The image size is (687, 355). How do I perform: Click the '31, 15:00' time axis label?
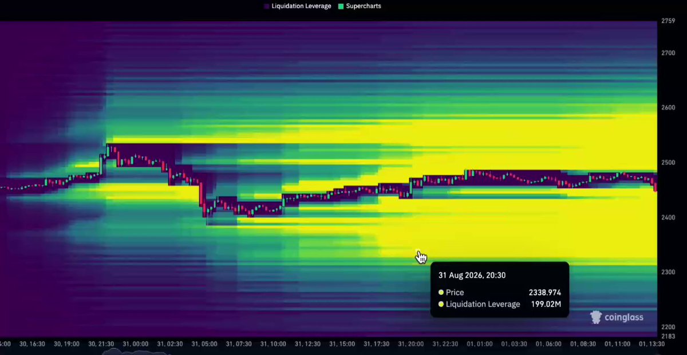click(342, 344)
